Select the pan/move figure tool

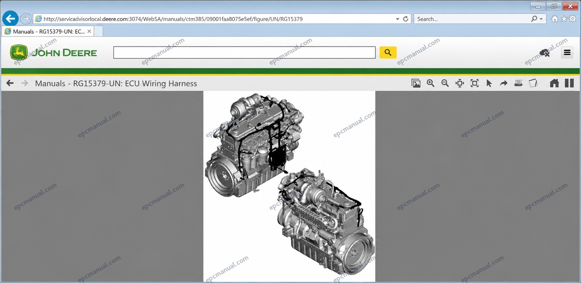tap(460, 83)
